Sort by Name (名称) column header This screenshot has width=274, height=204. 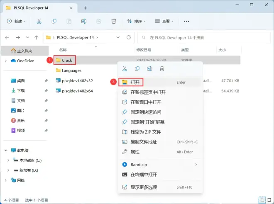point(63,50)
